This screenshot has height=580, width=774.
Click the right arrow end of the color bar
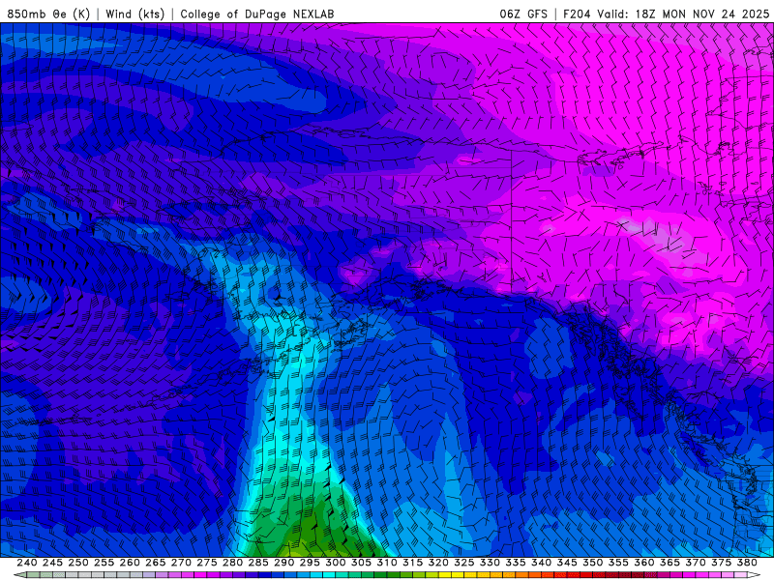pos(754,575)
